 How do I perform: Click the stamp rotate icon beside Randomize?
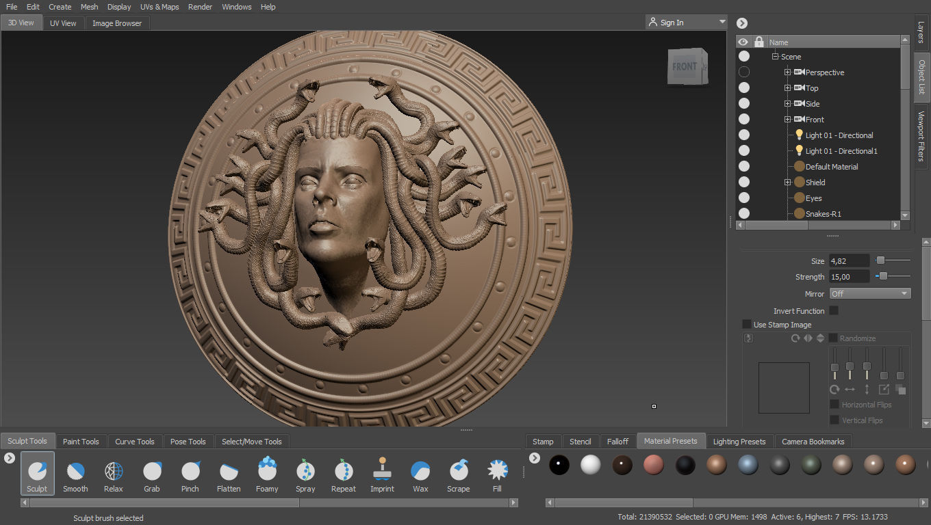click(795, 338)
